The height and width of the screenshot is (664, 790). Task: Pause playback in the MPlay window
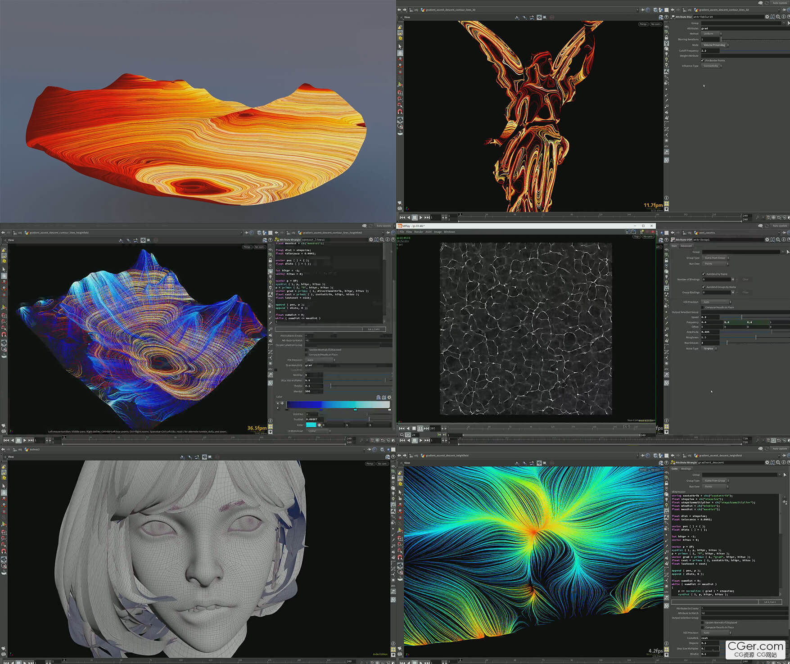[420, 428]
